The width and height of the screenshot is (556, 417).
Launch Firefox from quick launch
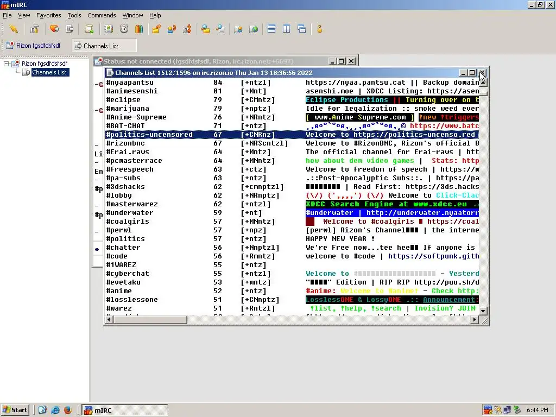pos(68,410)
